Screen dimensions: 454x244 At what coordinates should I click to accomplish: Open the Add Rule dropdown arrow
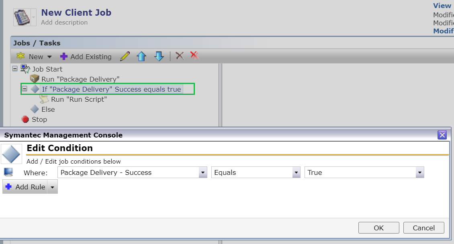52,187
